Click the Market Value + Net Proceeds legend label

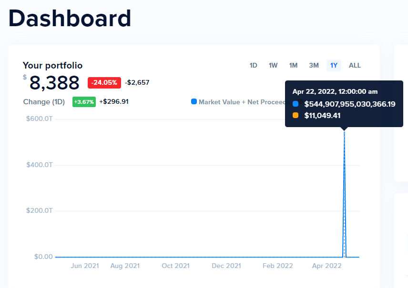click(x=242, y=102)
